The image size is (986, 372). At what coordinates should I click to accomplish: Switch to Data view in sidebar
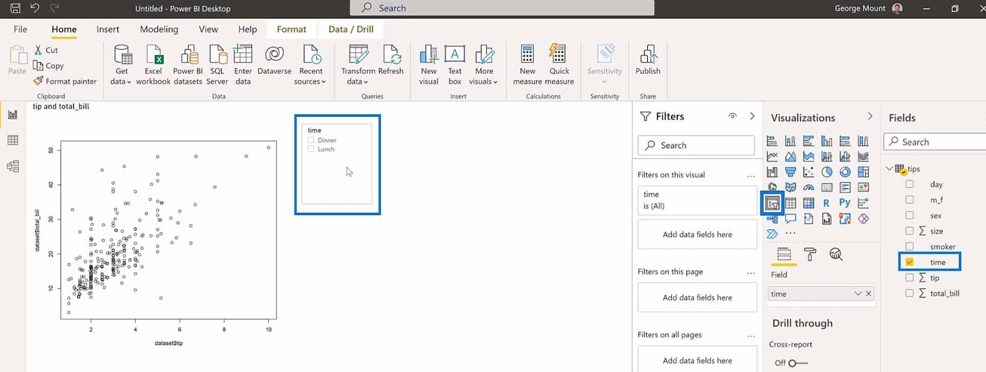(x=12, y=140)
